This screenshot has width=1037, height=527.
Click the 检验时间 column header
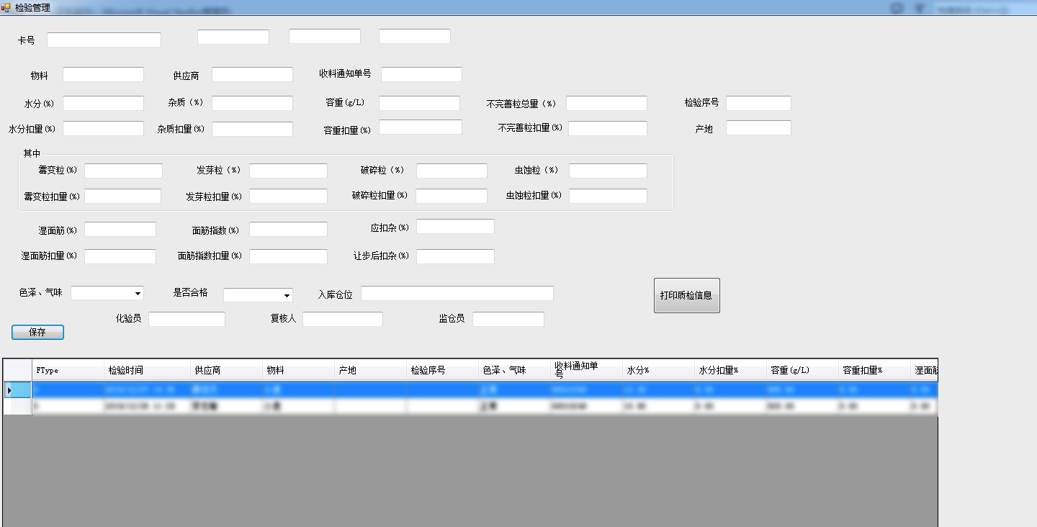click(x=147, y=370)
